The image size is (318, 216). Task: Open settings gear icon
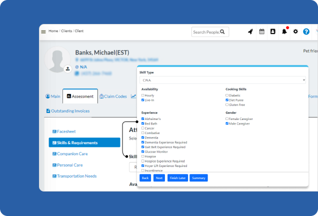pyautogui.click(x=295, y=31)
